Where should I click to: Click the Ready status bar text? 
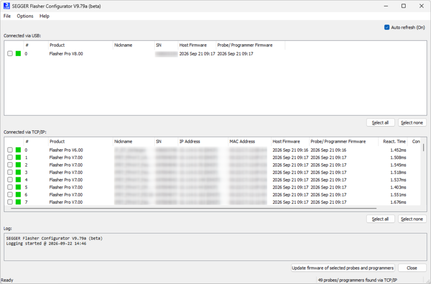point(7,280)
